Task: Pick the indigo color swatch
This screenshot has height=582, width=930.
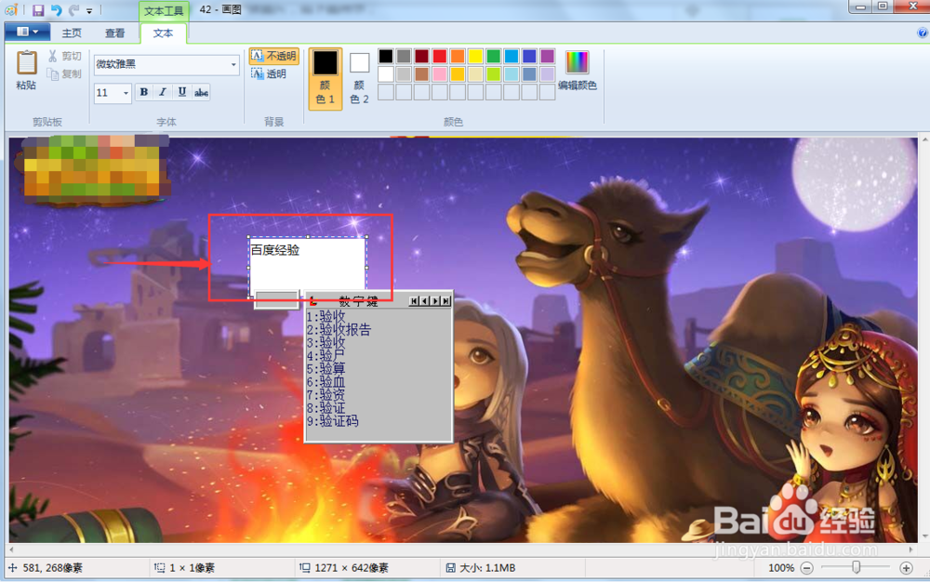Action: coord(529,57)
